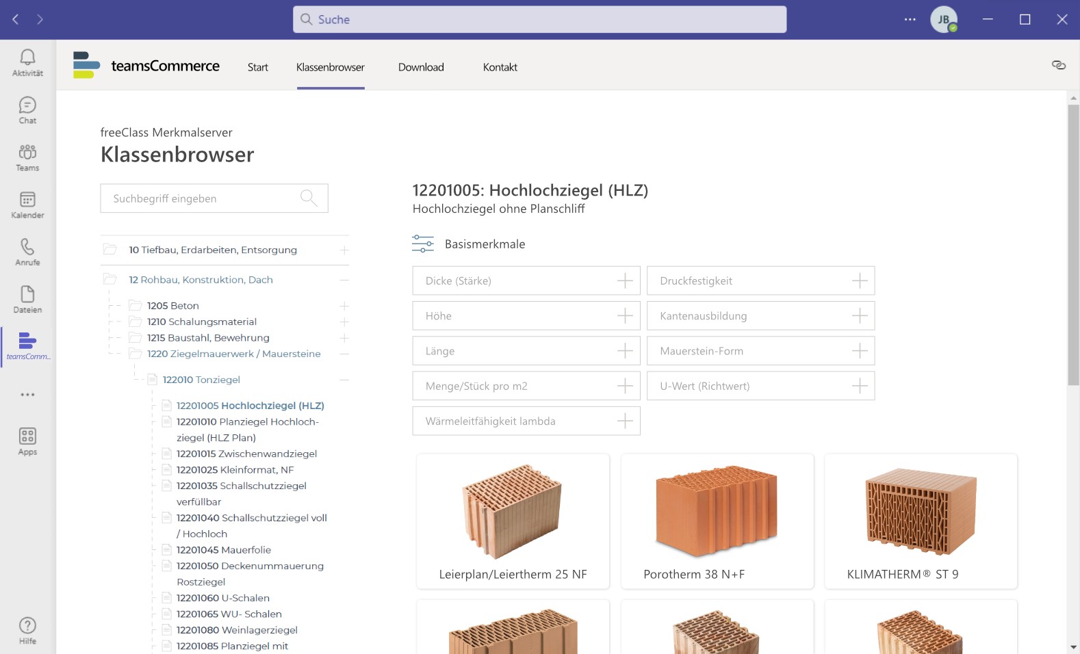Click the Suche search bar at top
The image size is (1080, 654).
pyautogui.click(x=540, y=19)
